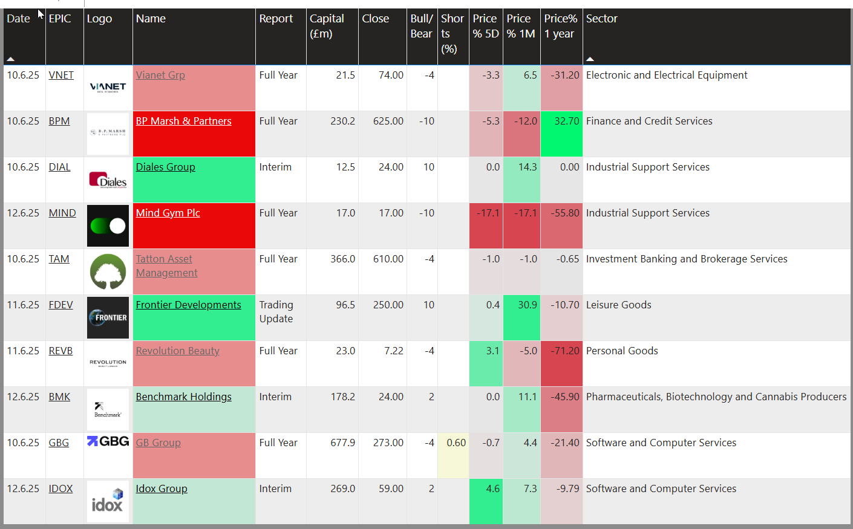The width and height of the screenshot is (853, 529).
Task: Open the REVB ticker link
Action: (60, 351)
